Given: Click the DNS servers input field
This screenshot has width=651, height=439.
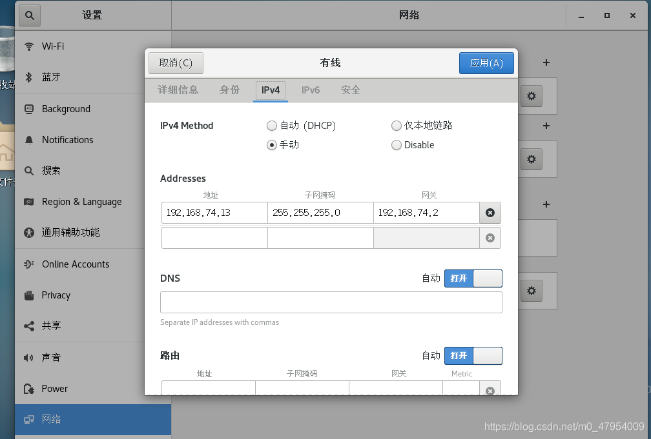Looking at the screenshot, I should 331,302.
